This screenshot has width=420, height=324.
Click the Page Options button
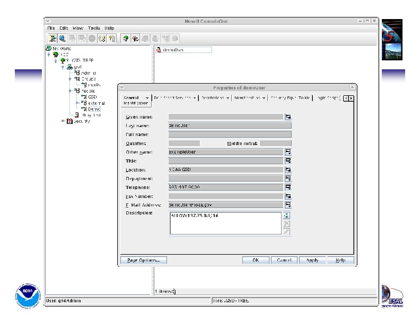pyautogui.click(x=144, y=260)
